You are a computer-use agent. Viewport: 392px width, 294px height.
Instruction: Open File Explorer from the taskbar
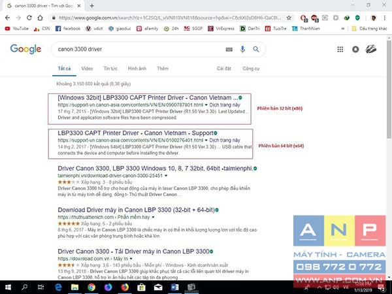[74, 287]
